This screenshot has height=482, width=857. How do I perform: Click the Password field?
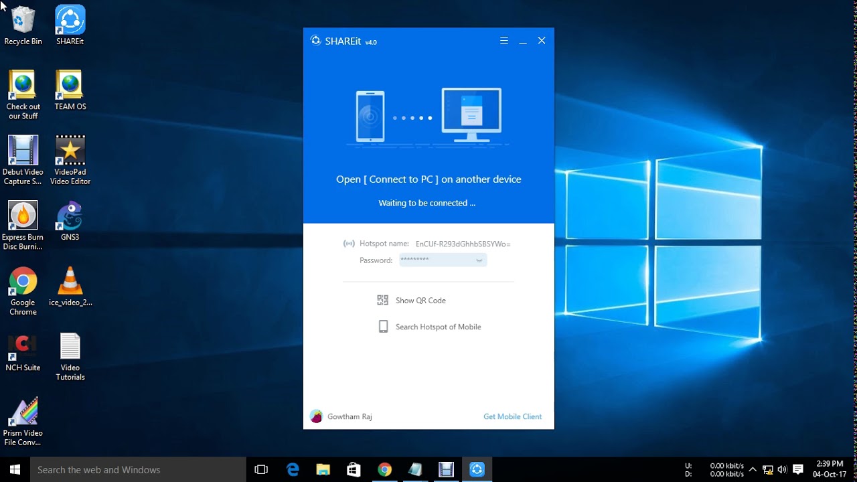click(443, 260)
